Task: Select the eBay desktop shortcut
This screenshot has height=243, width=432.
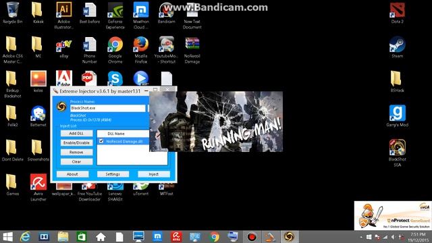Action: click(x=64, y=47)
